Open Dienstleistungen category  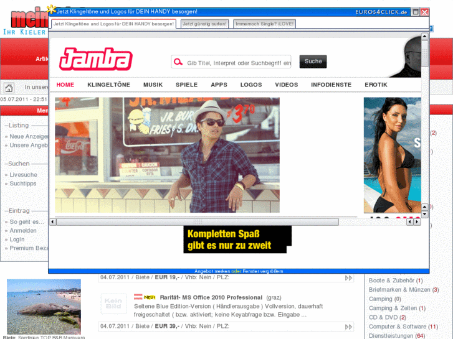(x=391, y=336)
